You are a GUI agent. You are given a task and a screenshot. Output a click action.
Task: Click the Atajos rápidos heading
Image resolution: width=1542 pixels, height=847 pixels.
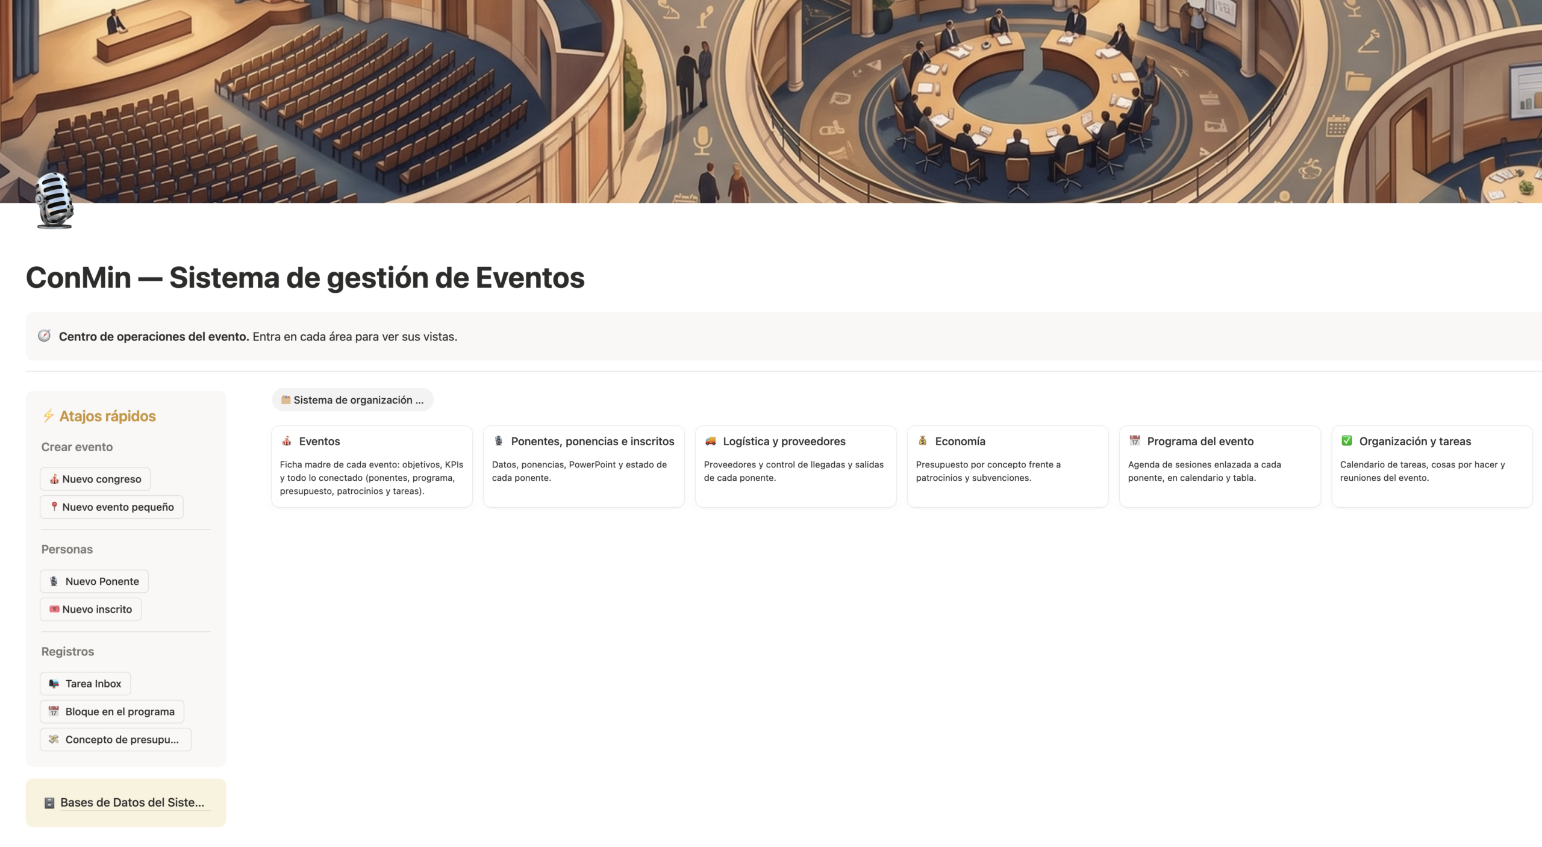107,416
